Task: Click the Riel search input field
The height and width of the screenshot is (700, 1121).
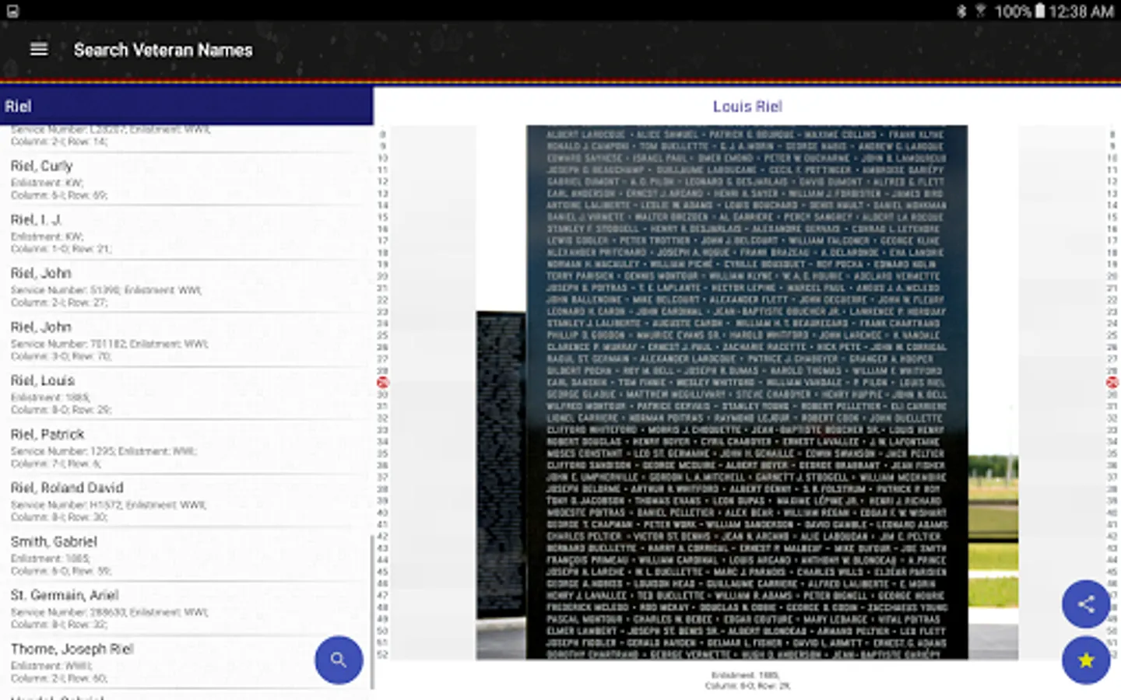Action: click(x=187, y=106)
